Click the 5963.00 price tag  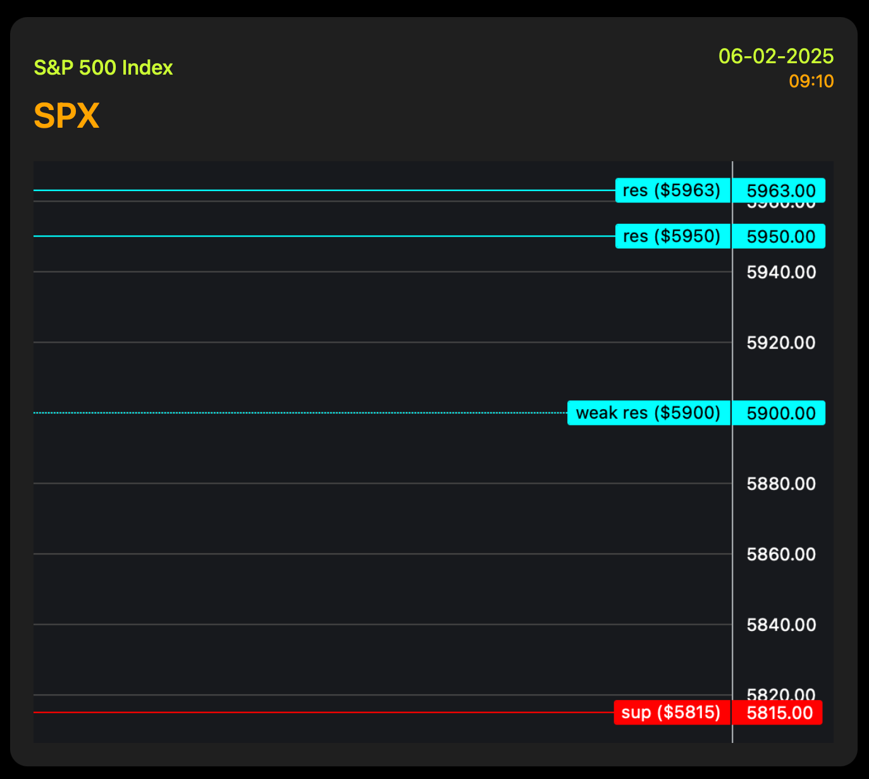click(x=779, y=190)
